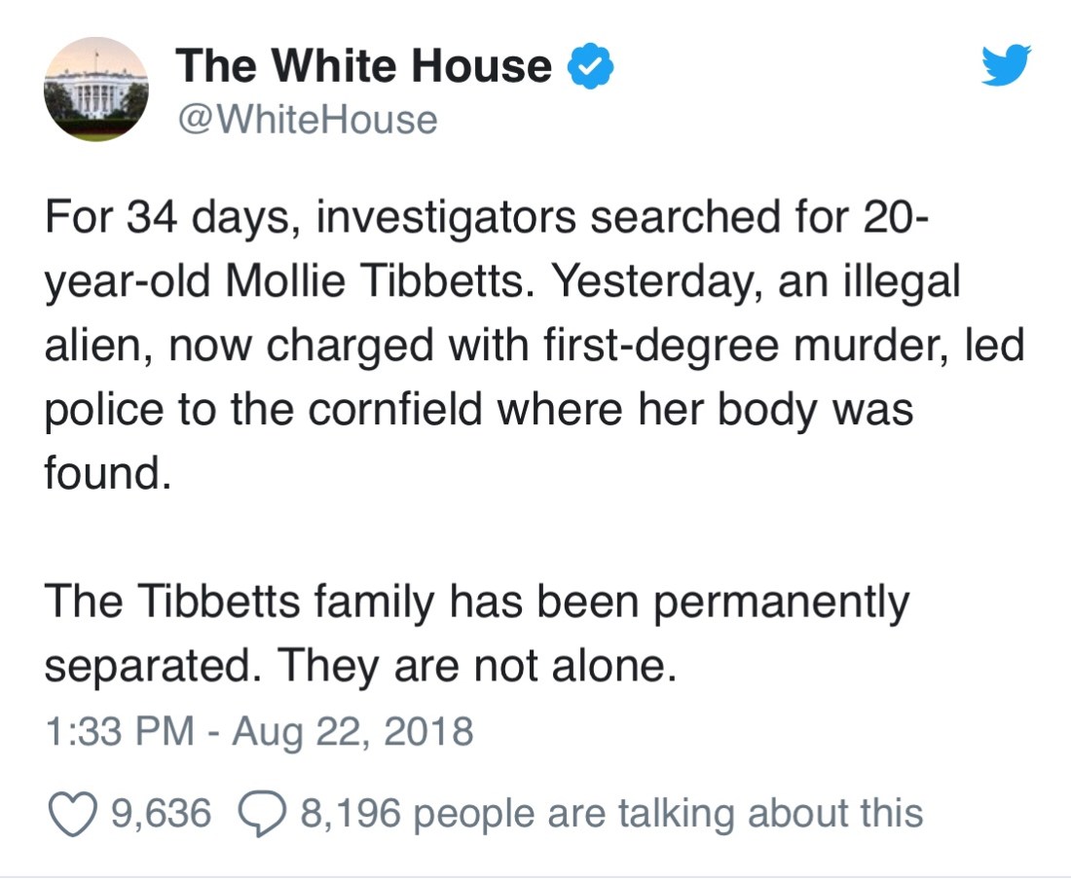Click the word "found." ending first paragraph
The image size is (1071, 880).
click(100, 476)
